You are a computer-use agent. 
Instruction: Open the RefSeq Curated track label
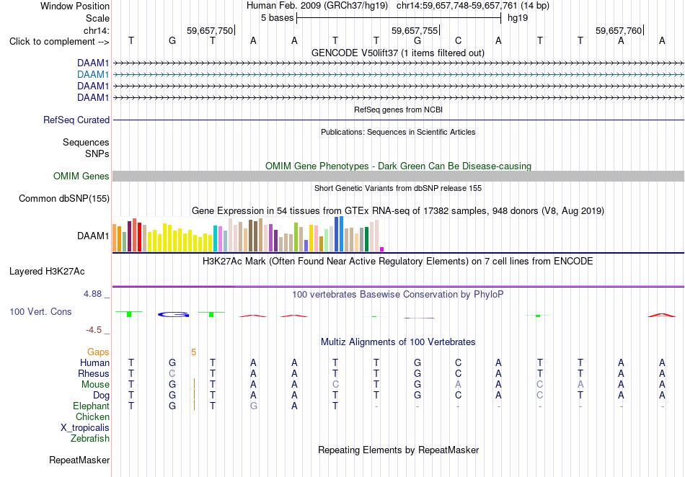click(x=76, y=120)
